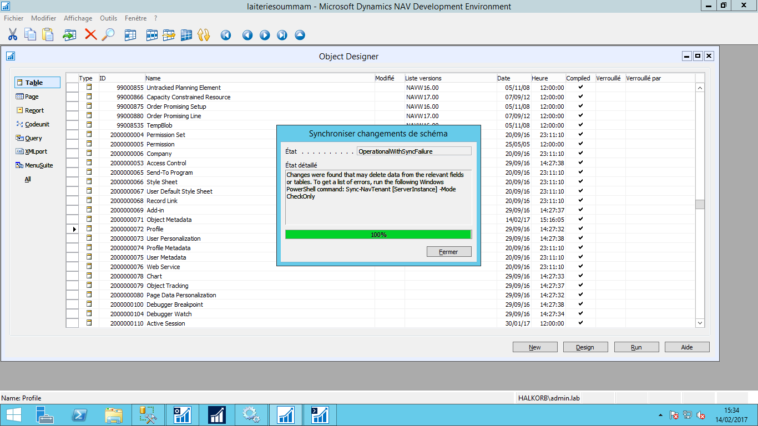Go to next record blue arrow
Viewport: 758px width, 426px height.
pyautogui.click(x=265, y=35)
